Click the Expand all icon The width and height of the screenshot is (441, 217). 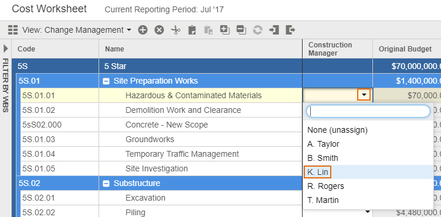(225, 30)
